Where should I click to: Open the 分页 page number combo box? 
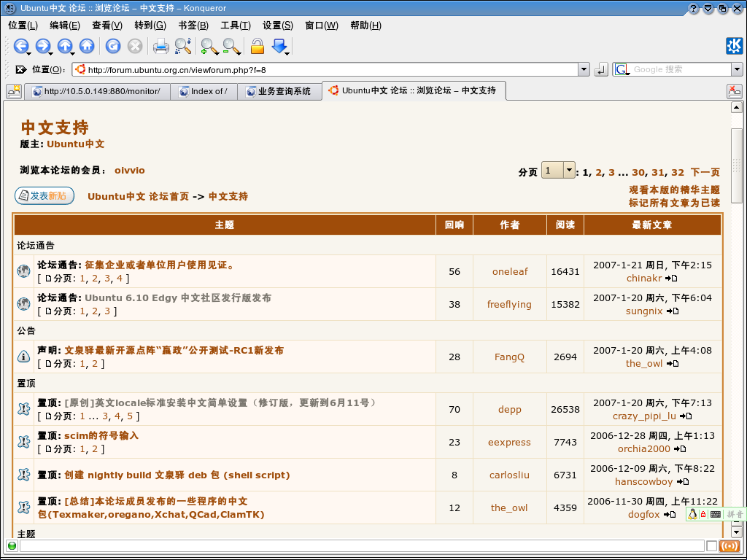point(558,170)
